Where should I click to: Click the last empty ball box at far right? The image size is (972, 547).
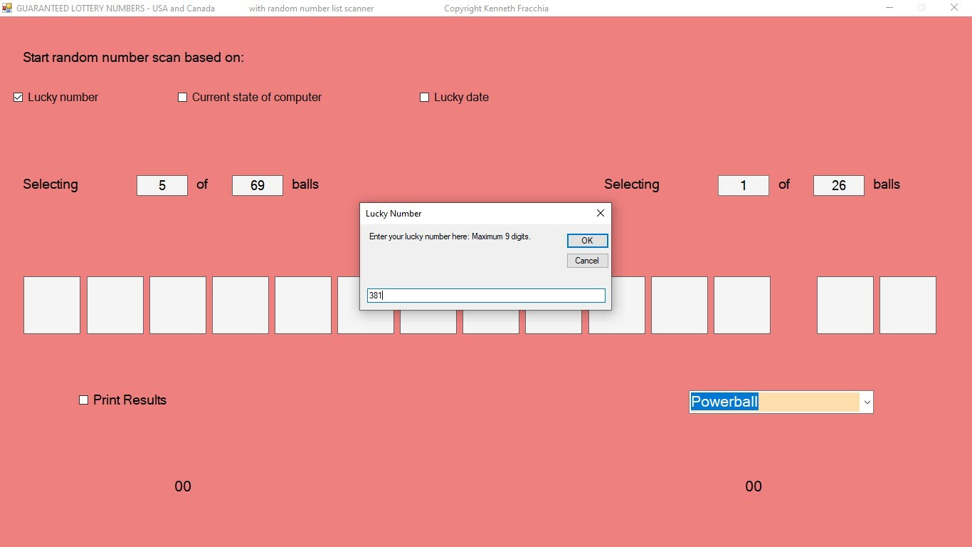(908, 305)
